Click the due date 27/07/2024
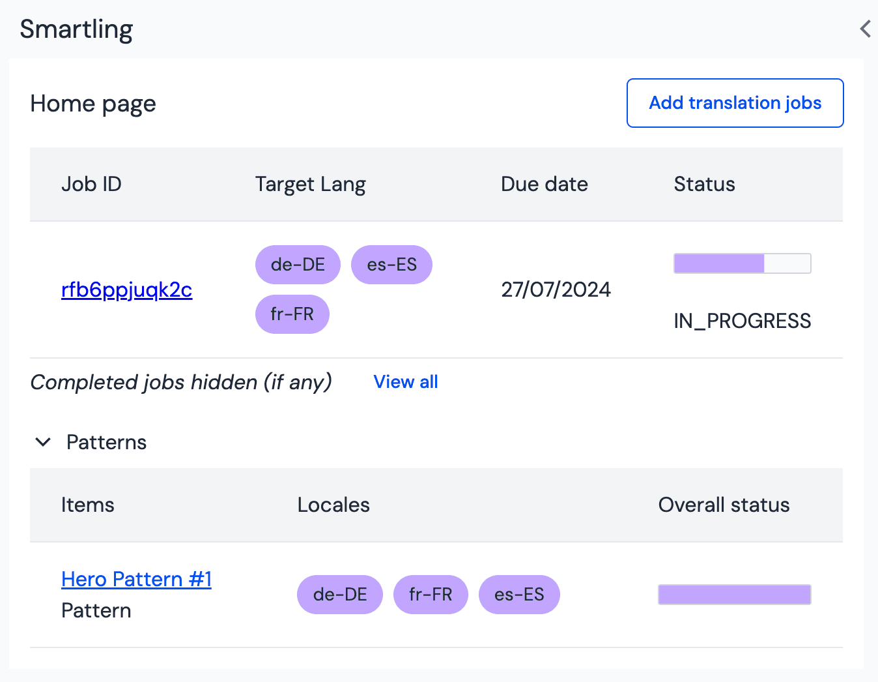The width and height of the screenshot is (878, 682). click(556, 289)
